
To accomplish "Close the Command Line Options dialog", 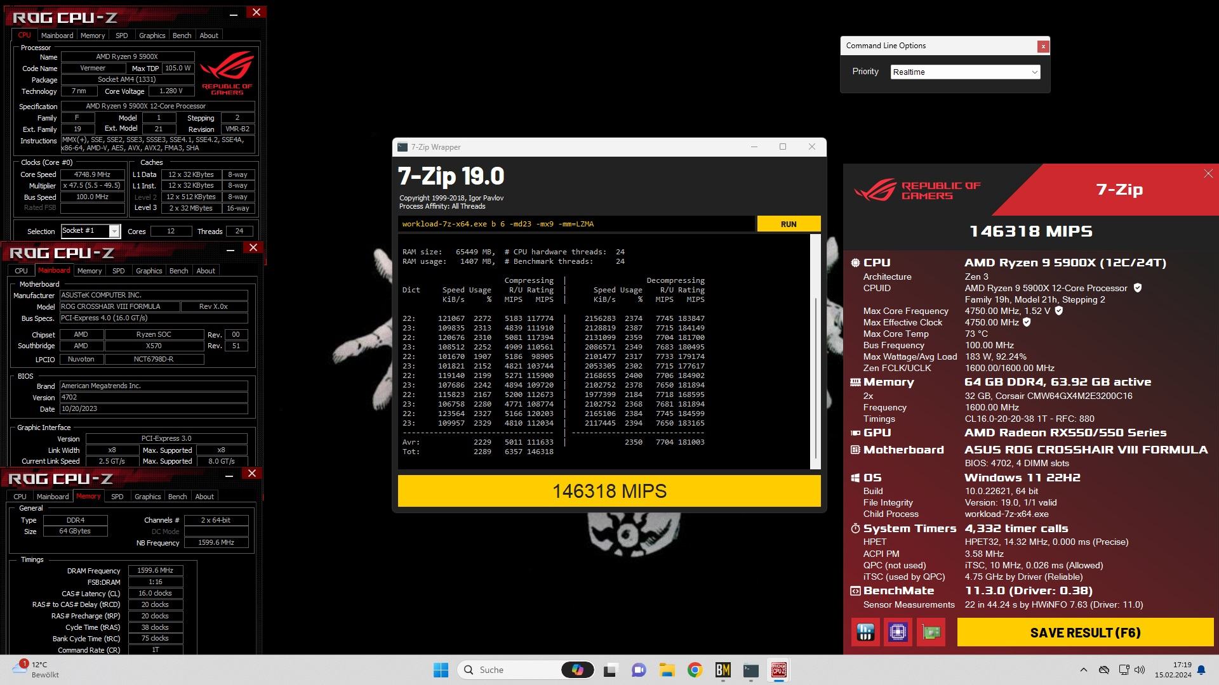I will 1042,46.
